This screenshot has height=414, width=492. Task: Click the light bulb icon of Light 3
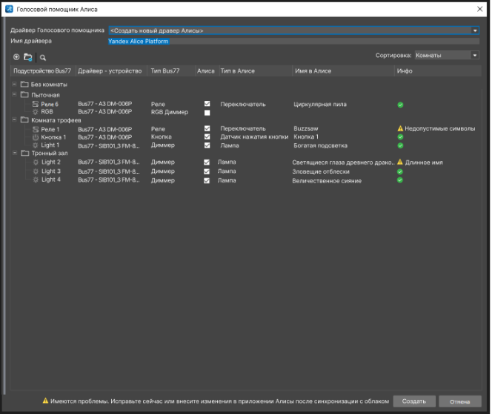35,171
